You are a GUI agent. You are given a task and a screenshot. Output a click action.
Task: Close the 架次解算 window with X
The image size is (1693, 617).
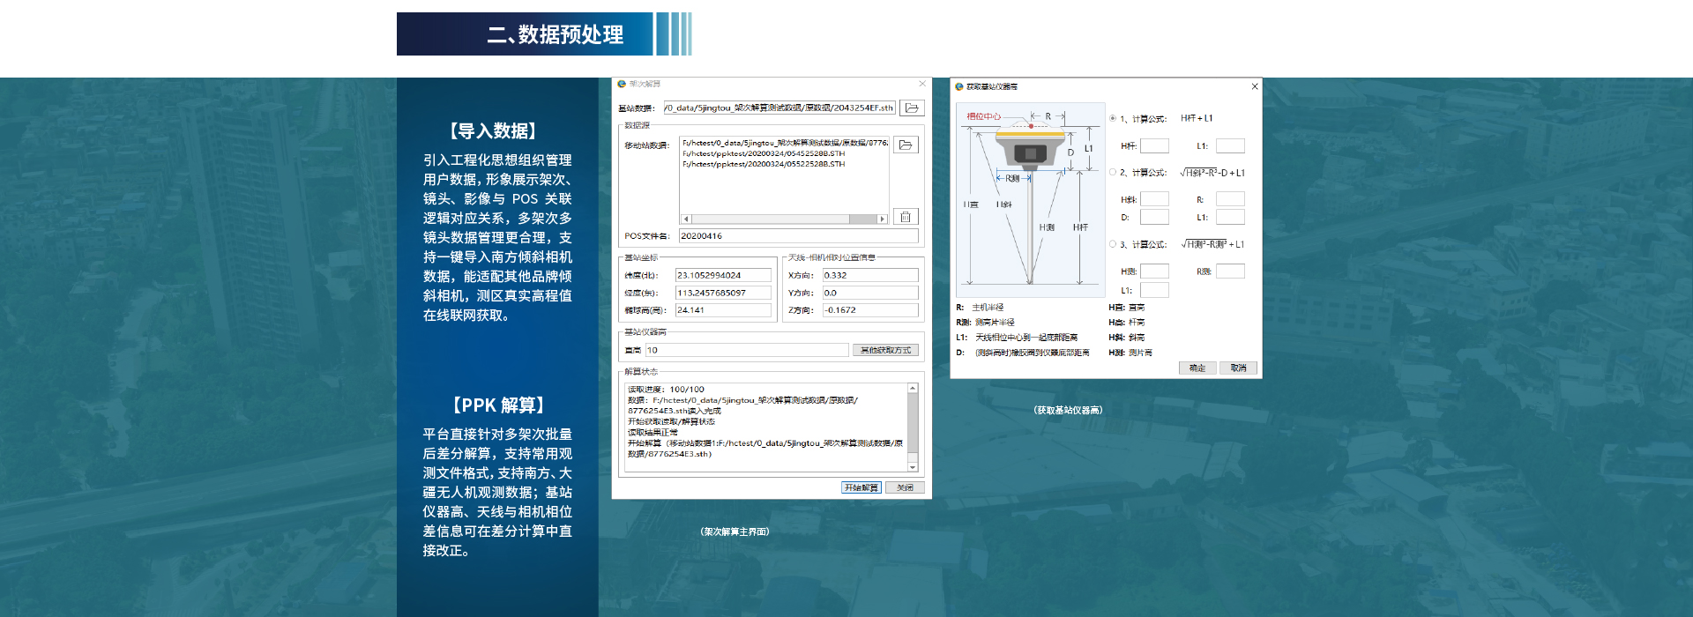(922, 84)
